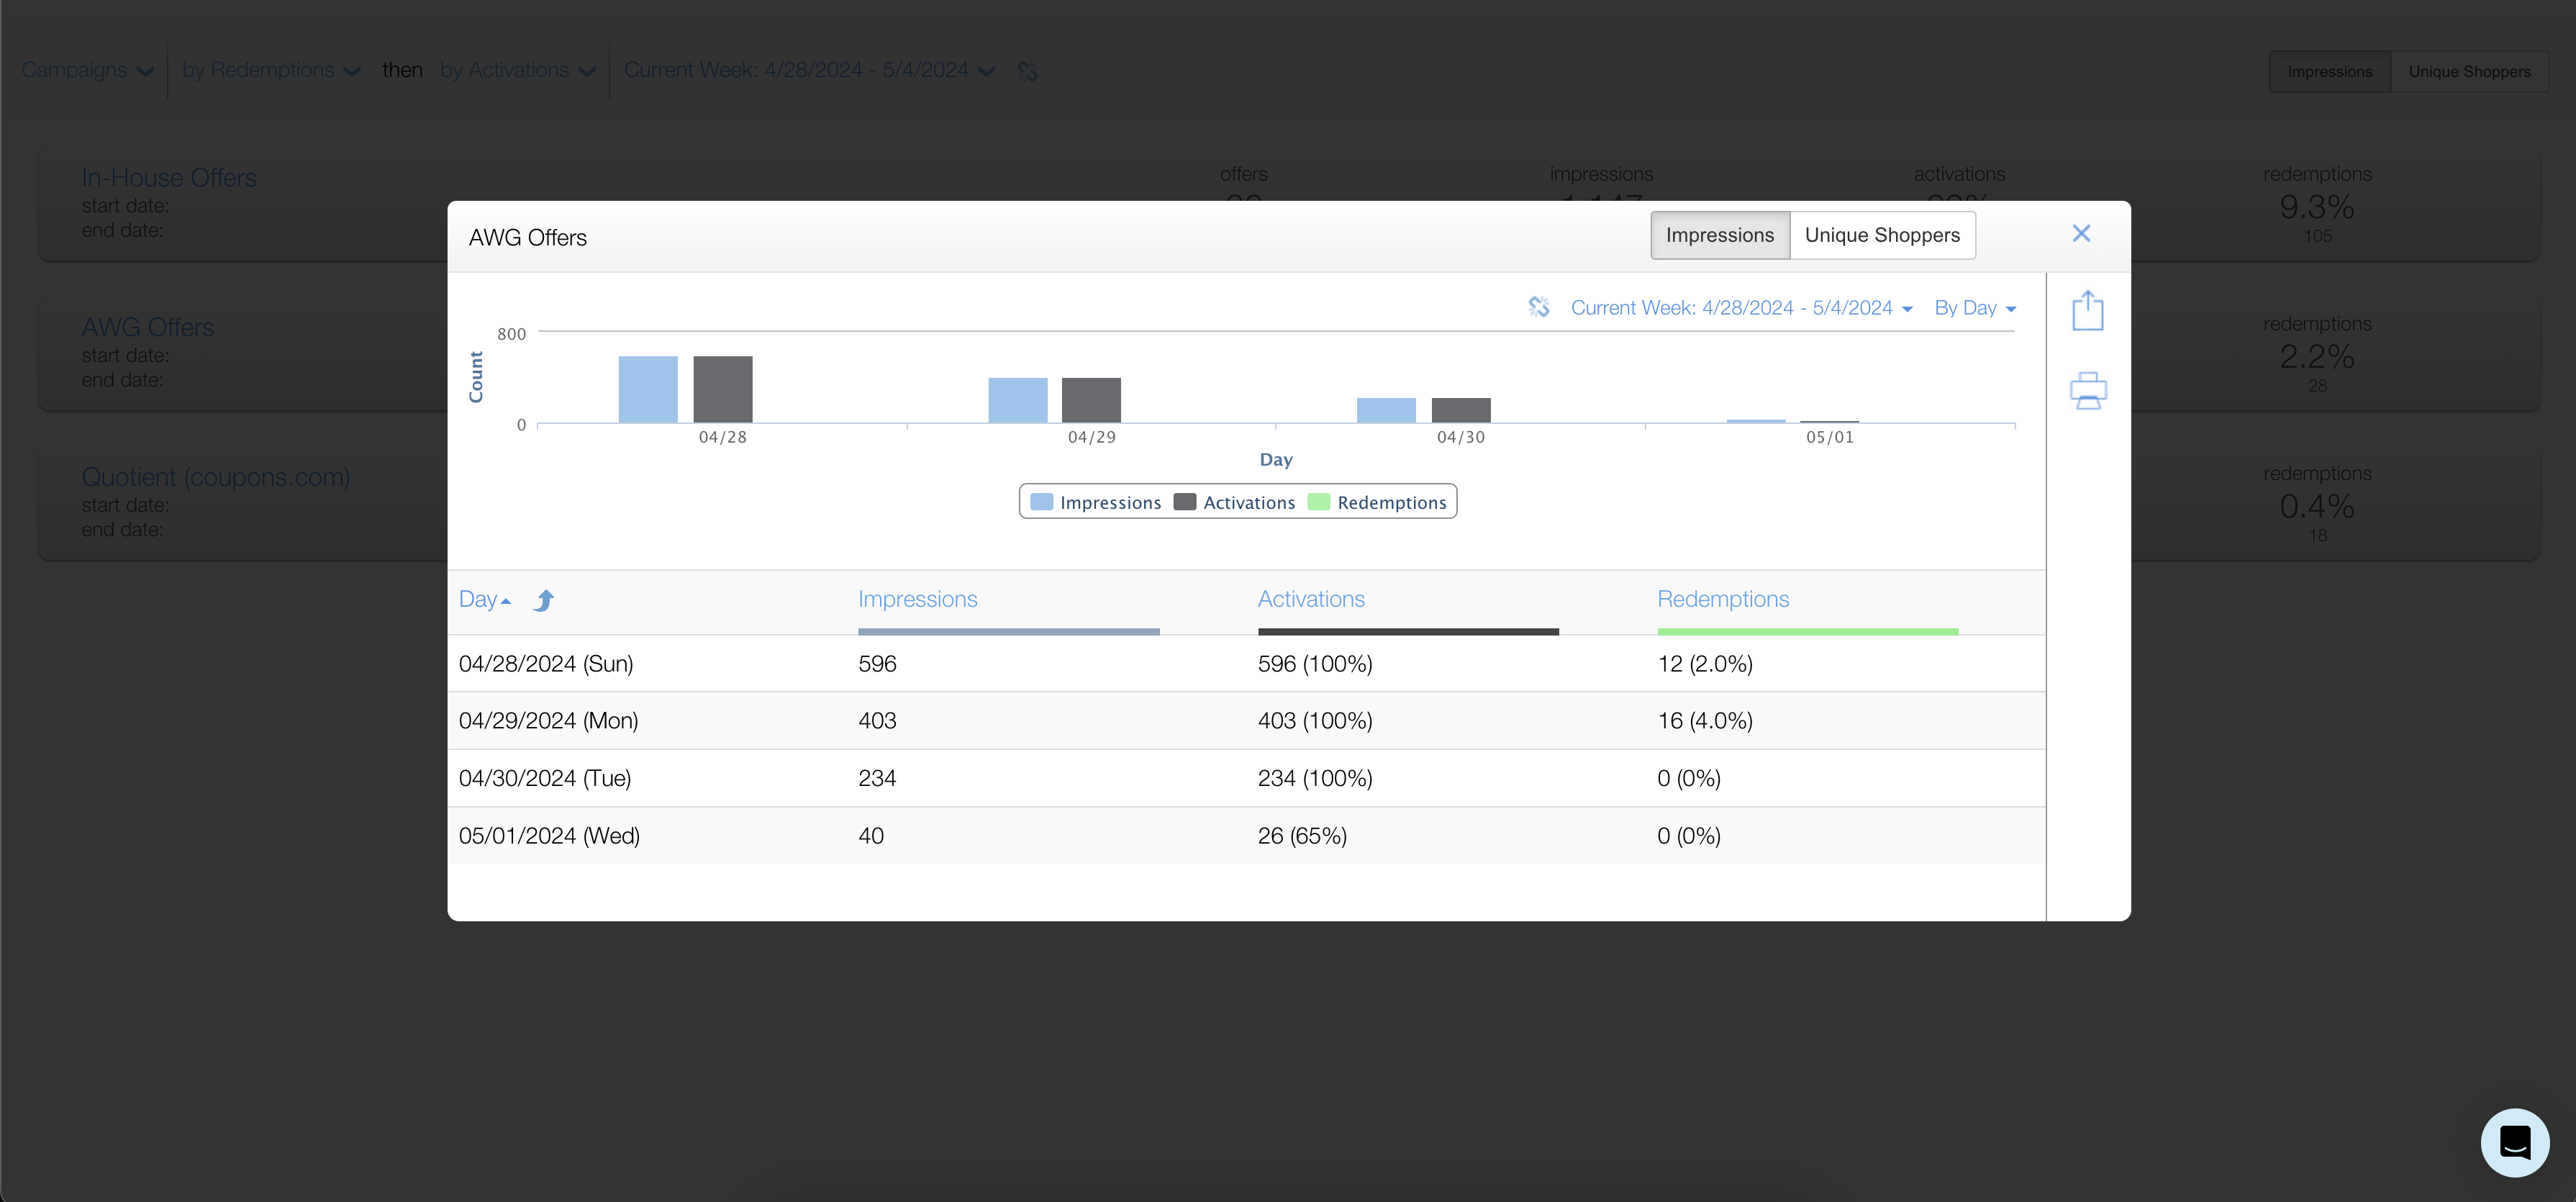The height and width of the screenshot is (1202, 2576).
Task: Click the printer icon in dialog sidebar
Action: click(x=2087, y=390)
